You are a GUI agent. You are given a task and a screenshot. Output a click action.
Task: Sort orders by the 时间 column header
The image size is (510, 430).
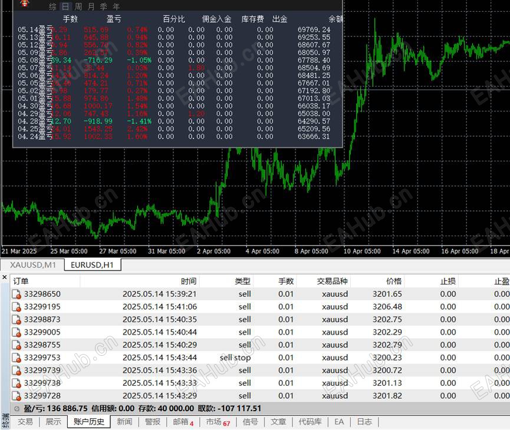[189, 281]
